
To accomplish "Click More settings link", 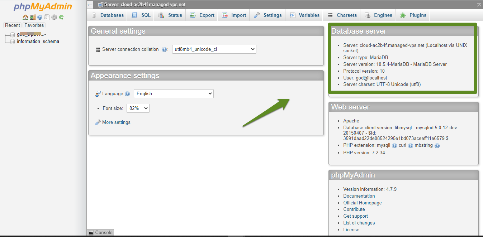I will [115, 122].
